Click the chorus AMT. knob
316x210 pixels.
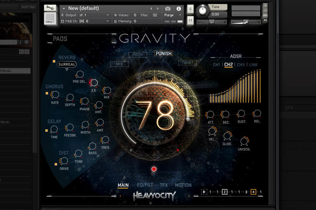99,105
